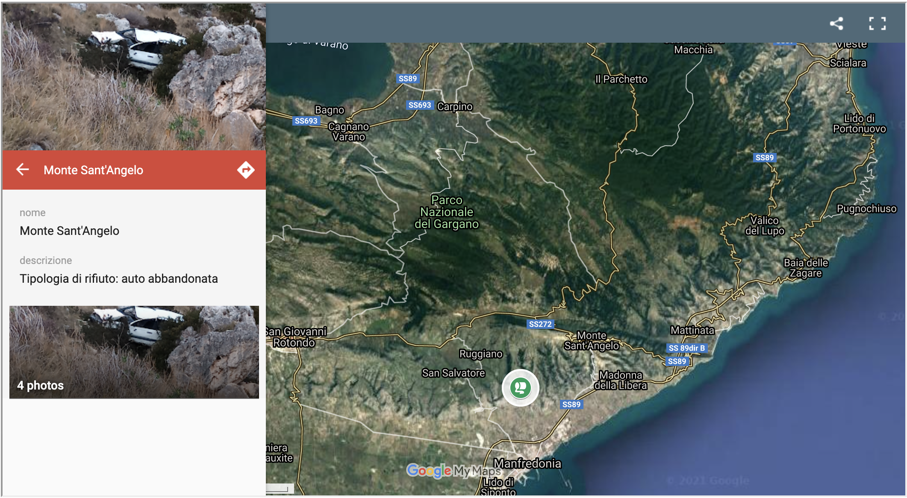Screen dimensions: 907x498
Task: Click the nome value Monte Sant'Angelo
Action: 69,231
